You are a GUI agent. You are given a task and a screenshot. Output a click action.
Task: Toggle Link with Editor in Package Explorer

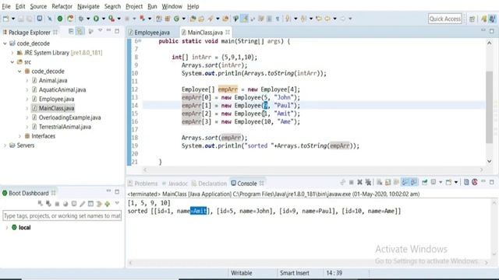coord(80,31)
